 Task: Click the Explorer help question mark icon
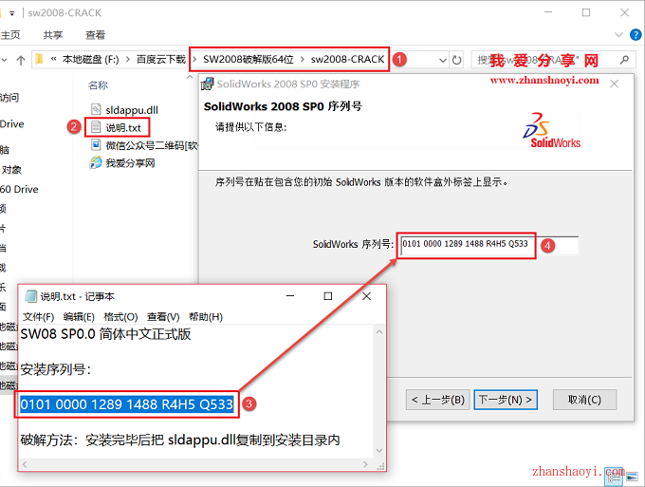(636, 35)
